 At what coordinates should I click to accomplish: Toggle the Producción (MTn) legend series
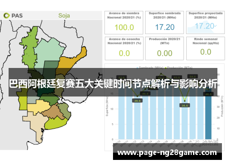click(179, 68)
